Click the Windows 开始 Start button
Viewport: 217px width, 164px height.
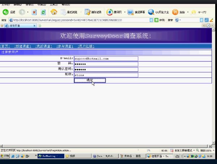coord(5,156)
